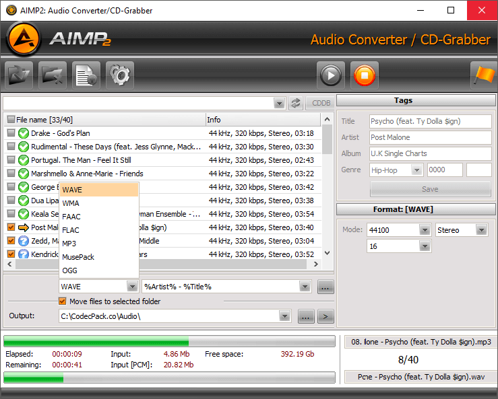Expand the CD drive dropdown at top
Screen dimensions: 498x399
tap(279, 104)
